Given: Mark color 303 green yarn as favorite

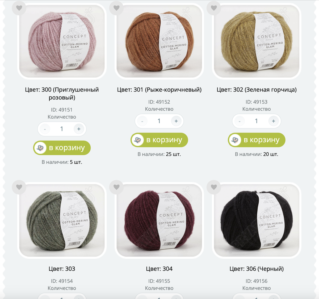Looking at the screenshot, I should (x=19, y=187).
